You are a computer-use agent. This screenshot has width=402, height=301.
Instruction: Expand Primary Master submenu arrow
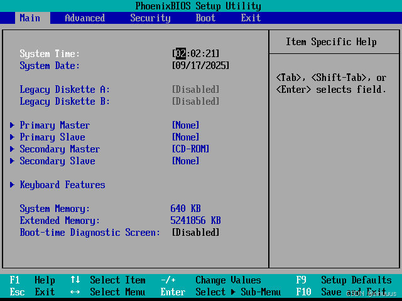[12, 125]
